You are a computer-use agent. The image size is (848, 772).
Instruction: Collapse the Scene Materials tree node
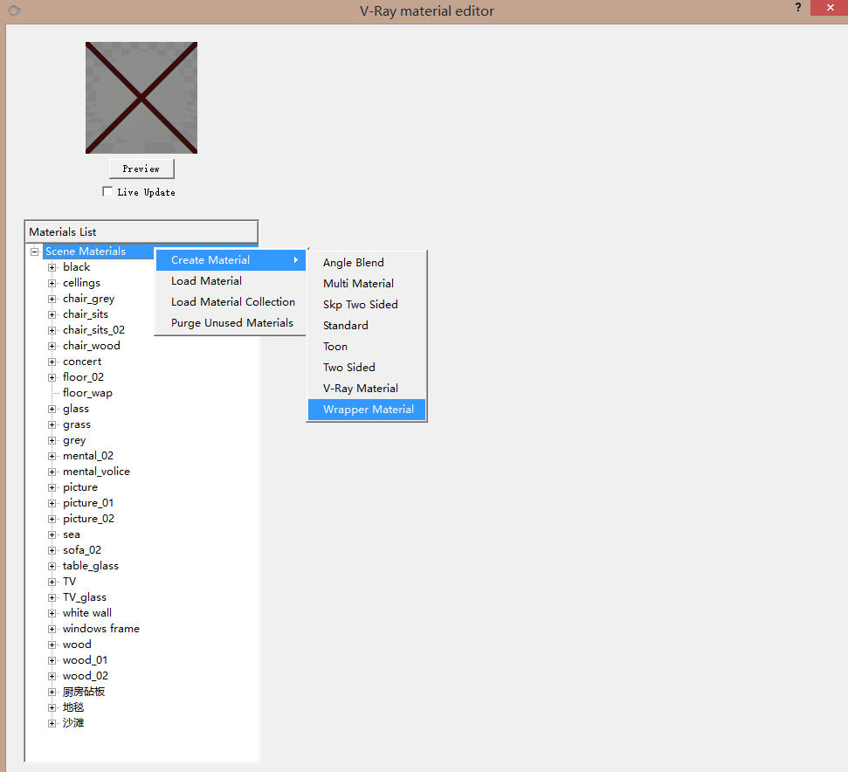pos(35,252)
